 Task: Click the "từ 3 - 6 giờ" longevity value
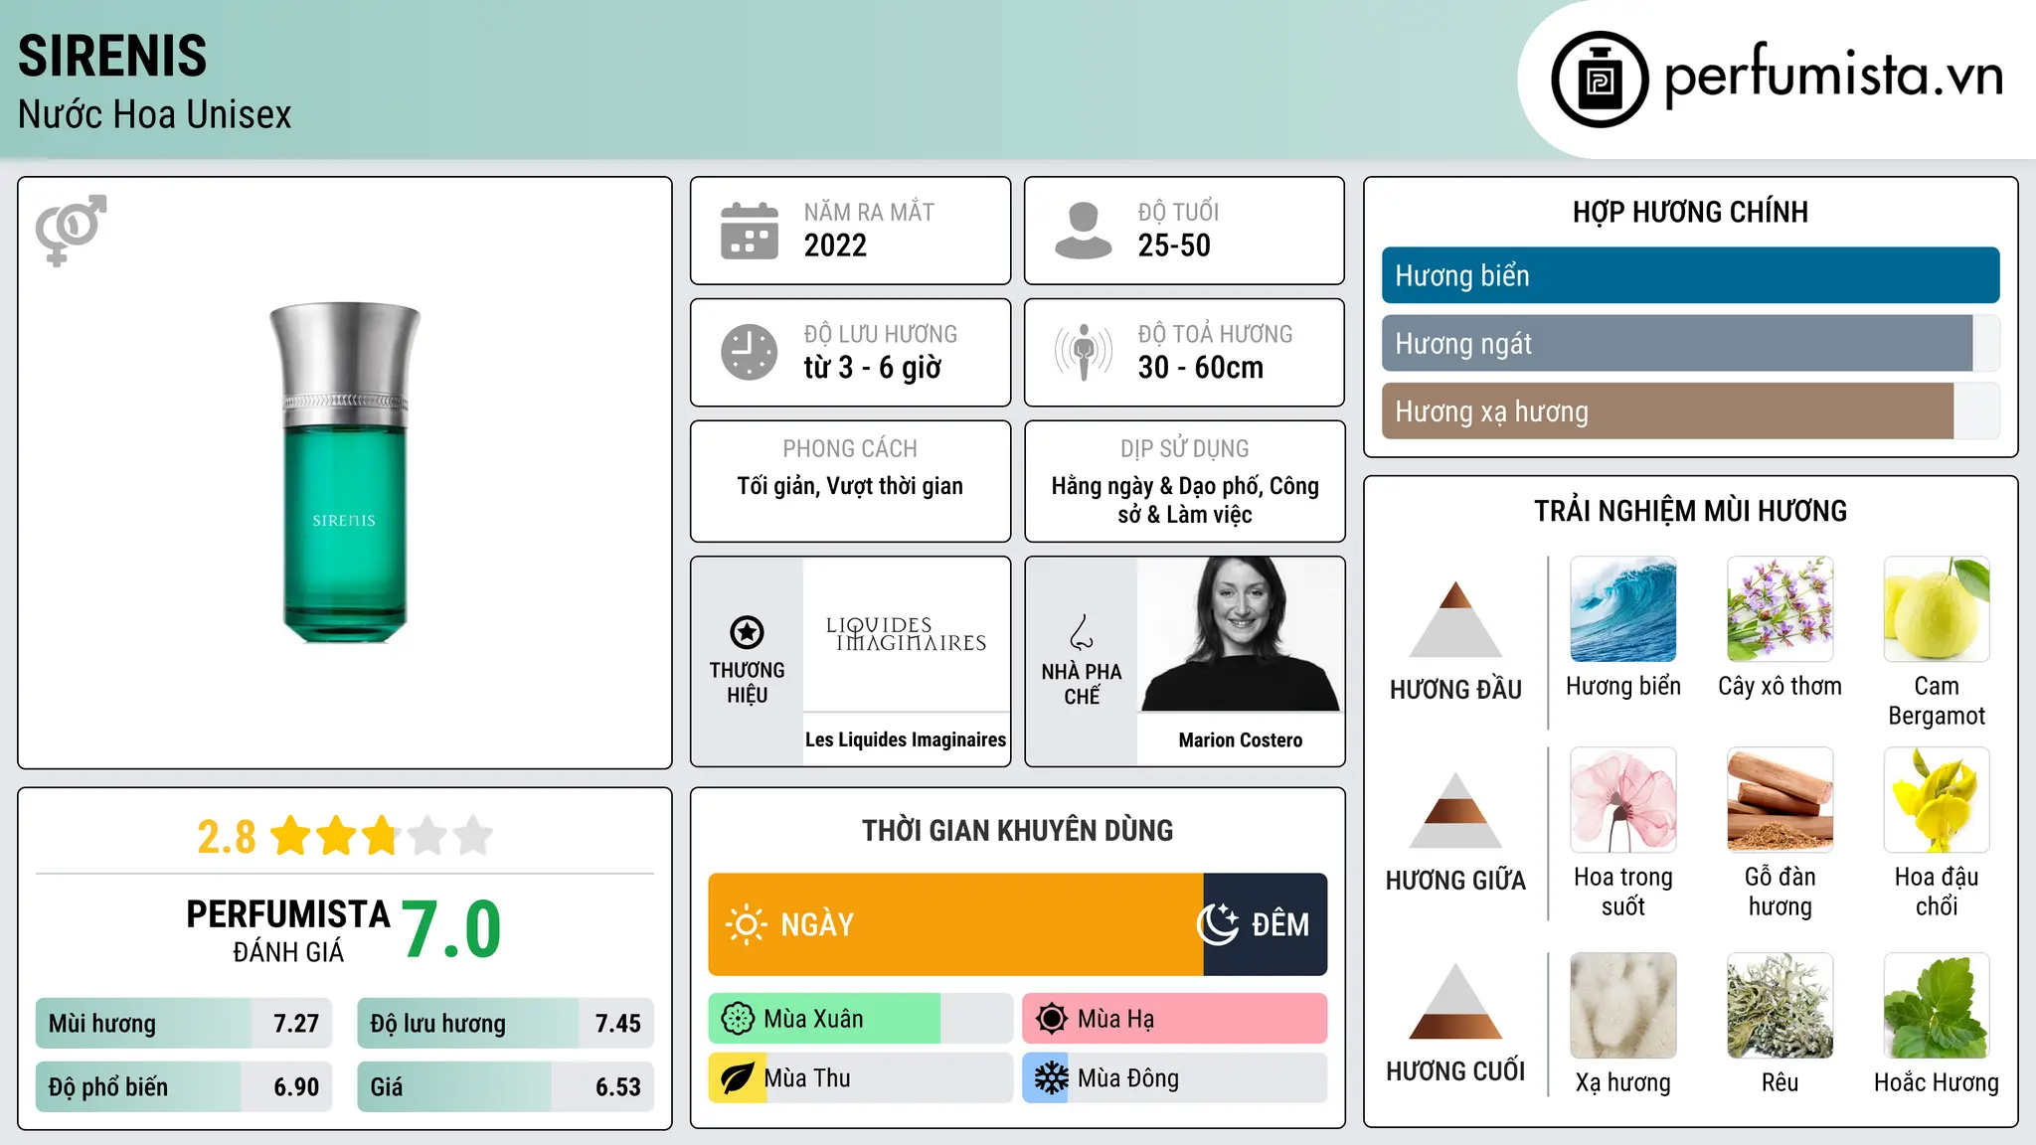pos(872,368)
